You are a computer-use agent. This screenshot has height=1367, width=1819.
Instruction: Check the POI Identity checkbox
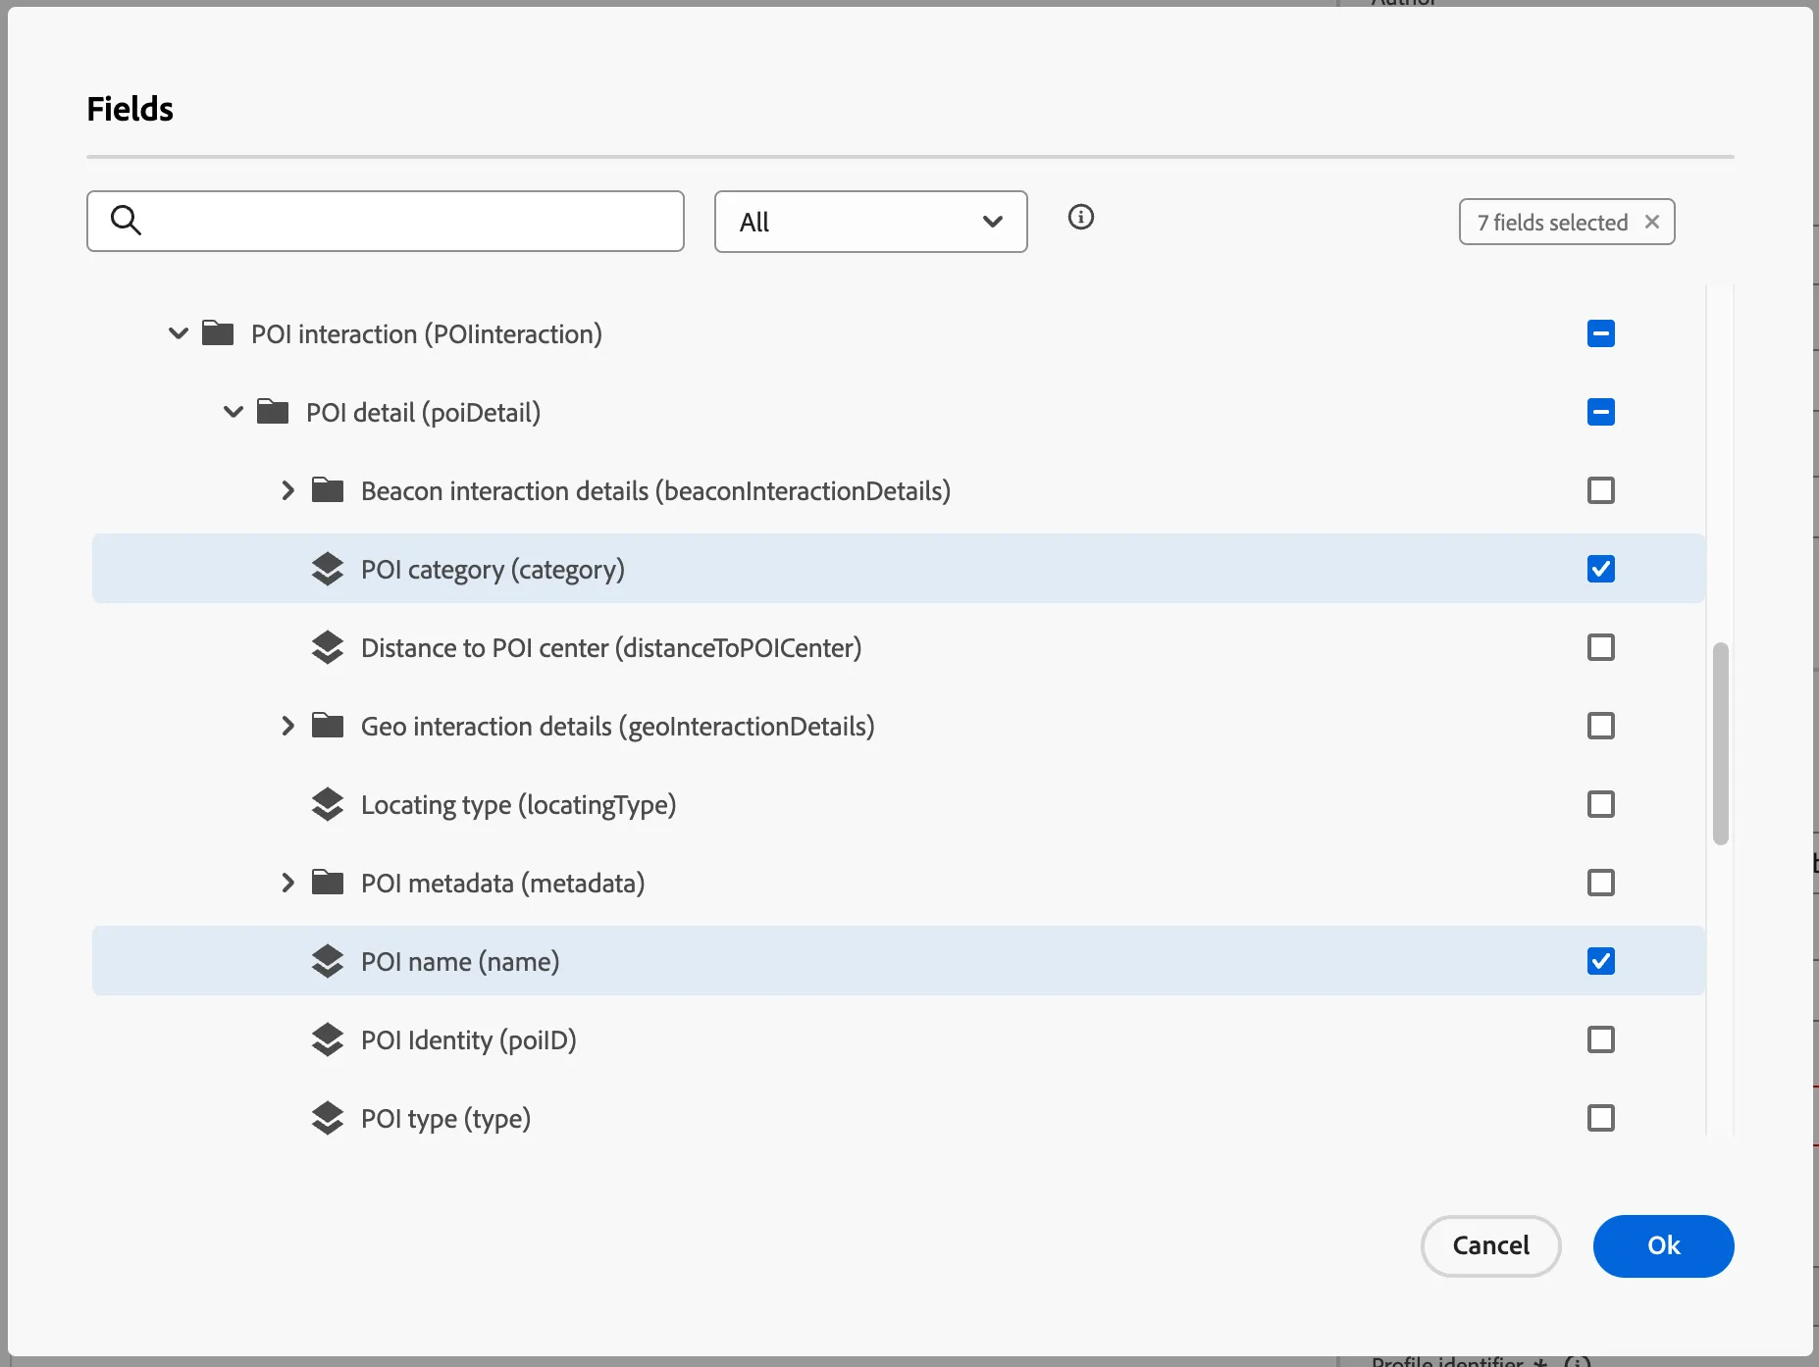coord(1601,1039)
